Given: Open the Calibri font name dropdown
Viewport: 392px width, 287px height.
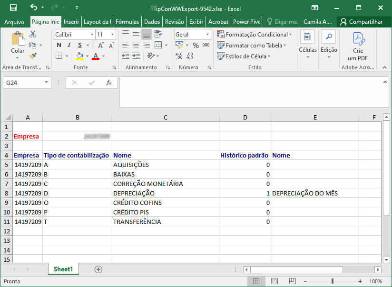Looking at the screenshot, I should tap(92, 35).
